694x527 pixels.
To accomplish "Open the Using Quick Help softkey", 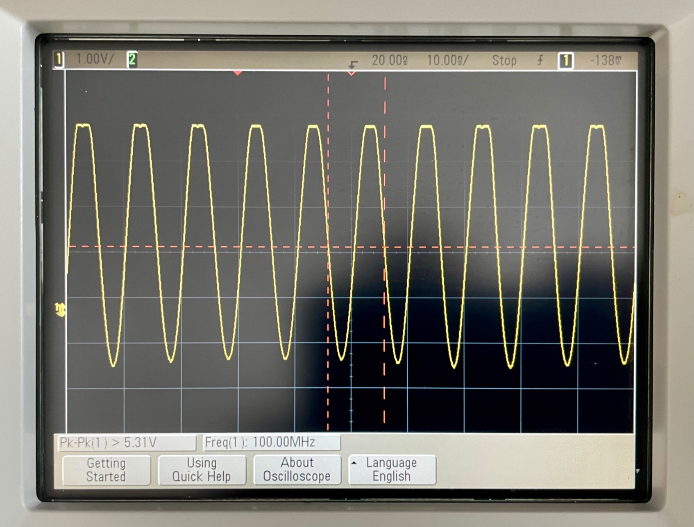I will point(202,470).
